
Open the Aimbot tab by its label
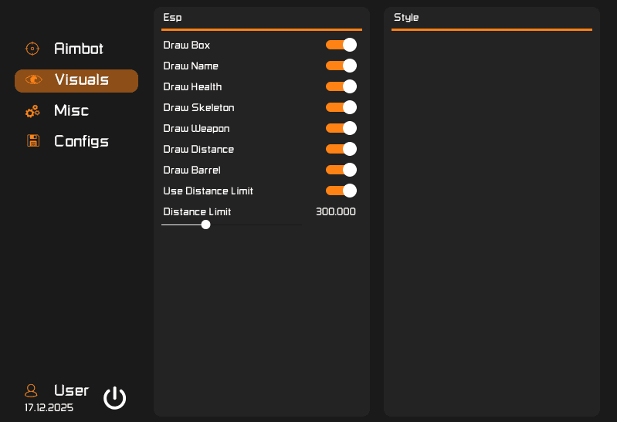pyautogui.click(x=78, y=49)
